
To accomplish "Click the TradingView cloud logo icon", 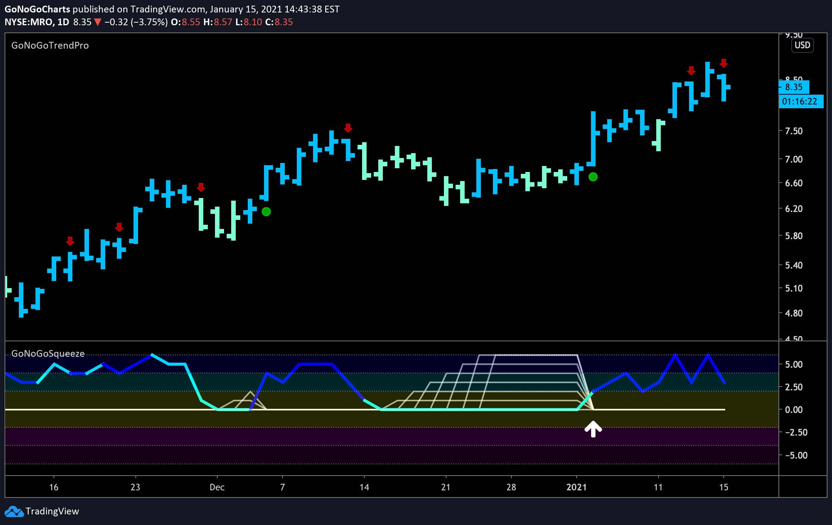I will (x=14, y=511).
